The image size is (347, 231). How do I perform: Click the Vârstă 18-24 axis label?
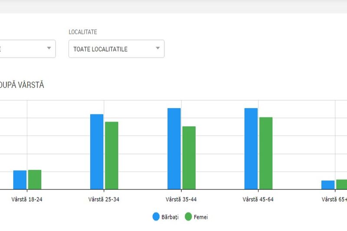pyautogui.click(x=27, y=199)
